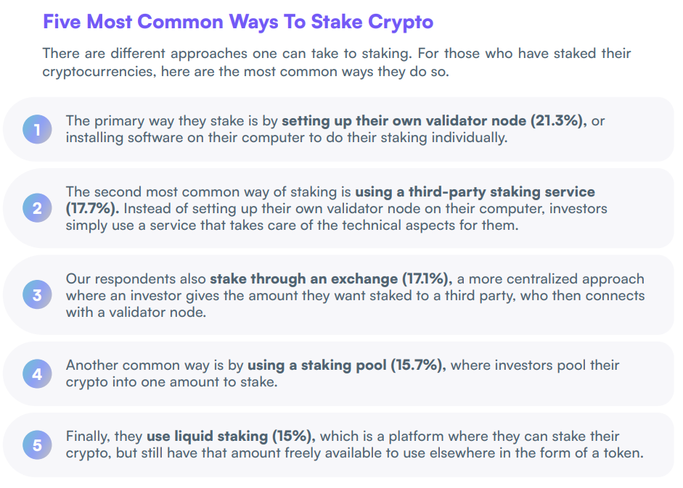Select bold text 'using a staking pool (15.7%)'
The image size is (683, 488).
pyautogui.click(x=346, y=365)
